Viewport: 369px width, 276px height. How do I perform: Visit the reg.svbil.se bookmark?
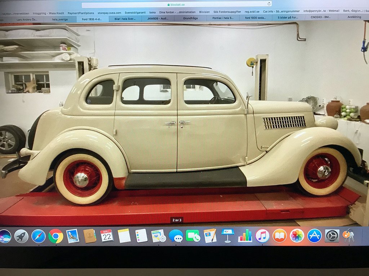click(253, 11)
